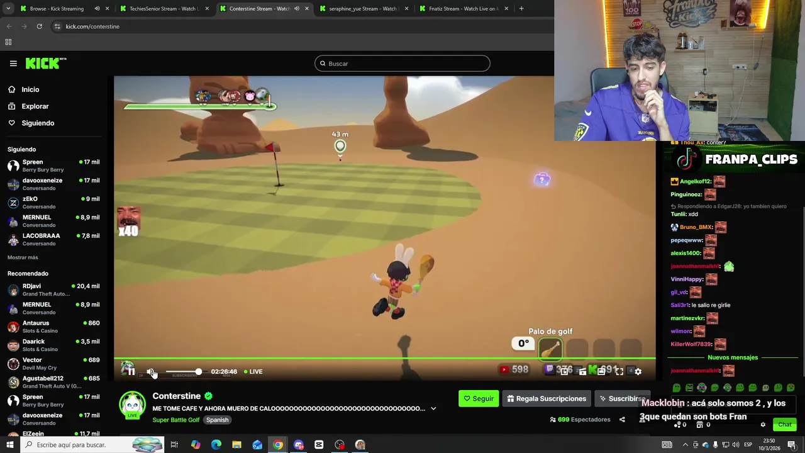Click Conterstine's verified badge
The height and width of the screenshot is (453, 805).
click(x=208, y=396)
